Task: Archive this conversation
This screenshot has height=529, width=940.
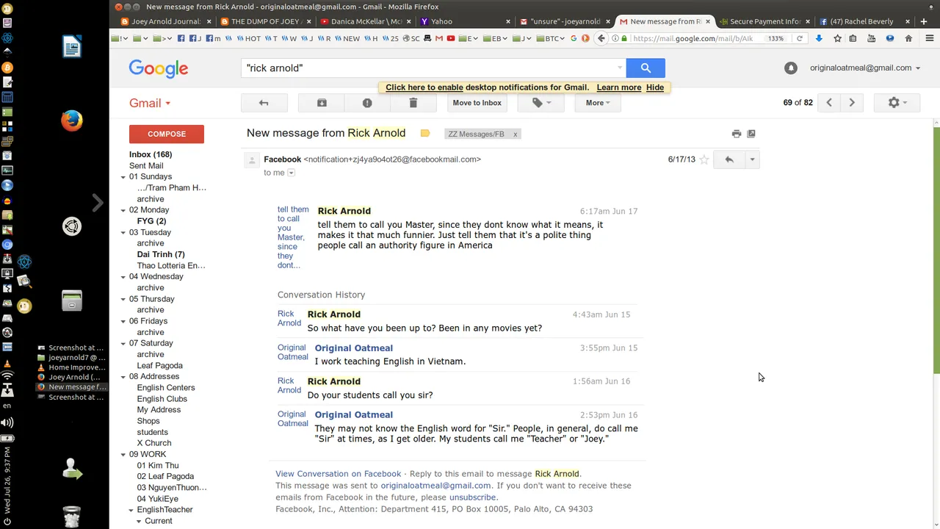Action: (x=322, y=103)
